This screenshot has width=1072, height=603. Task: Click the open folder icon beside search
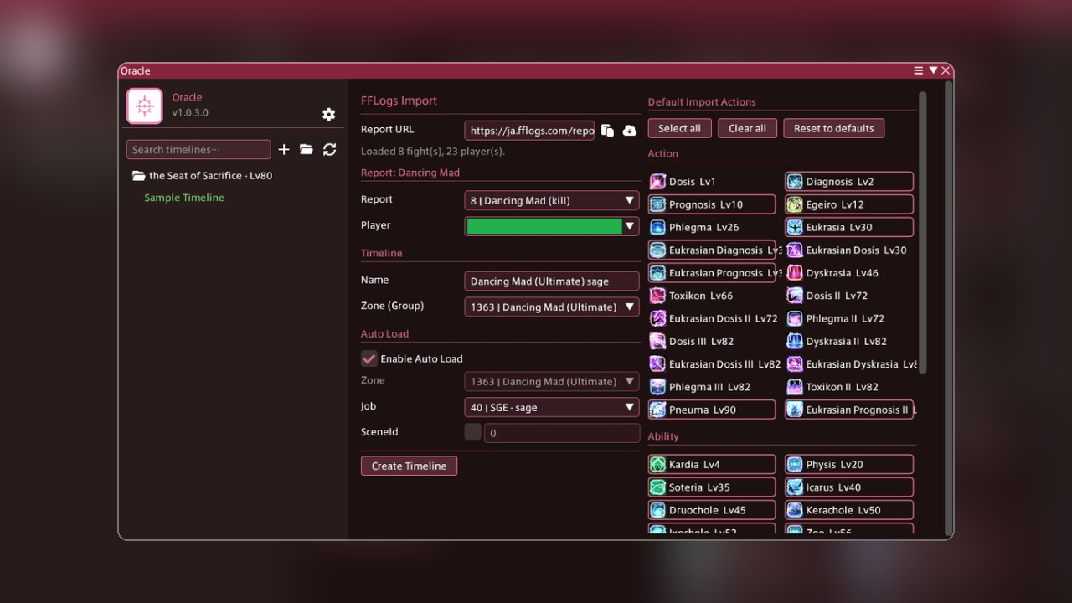pyautogui.click(x=307, y=149)
